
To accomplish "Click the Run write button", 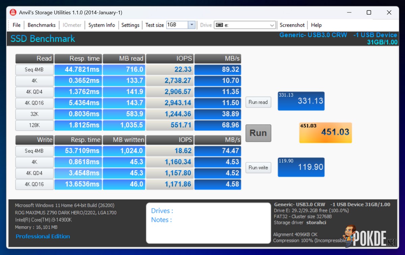I will 258,168.
